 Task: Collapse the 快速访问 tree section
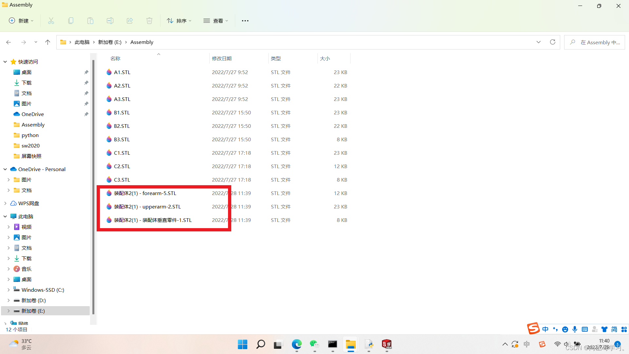click(5, 62)
